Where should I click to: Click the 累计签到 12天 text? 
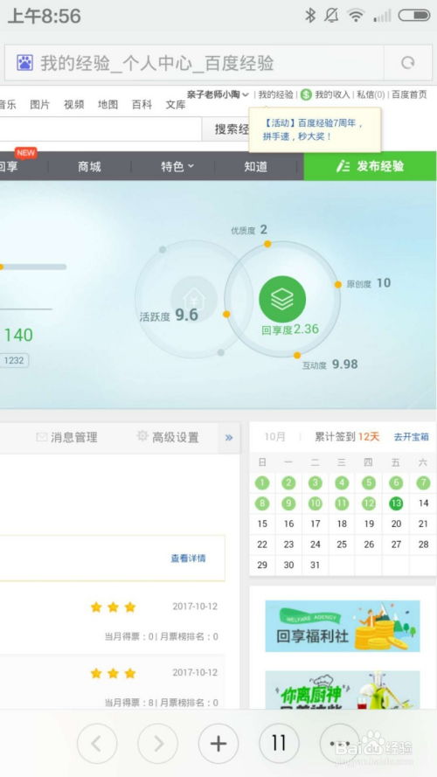[x=347, y=436]
